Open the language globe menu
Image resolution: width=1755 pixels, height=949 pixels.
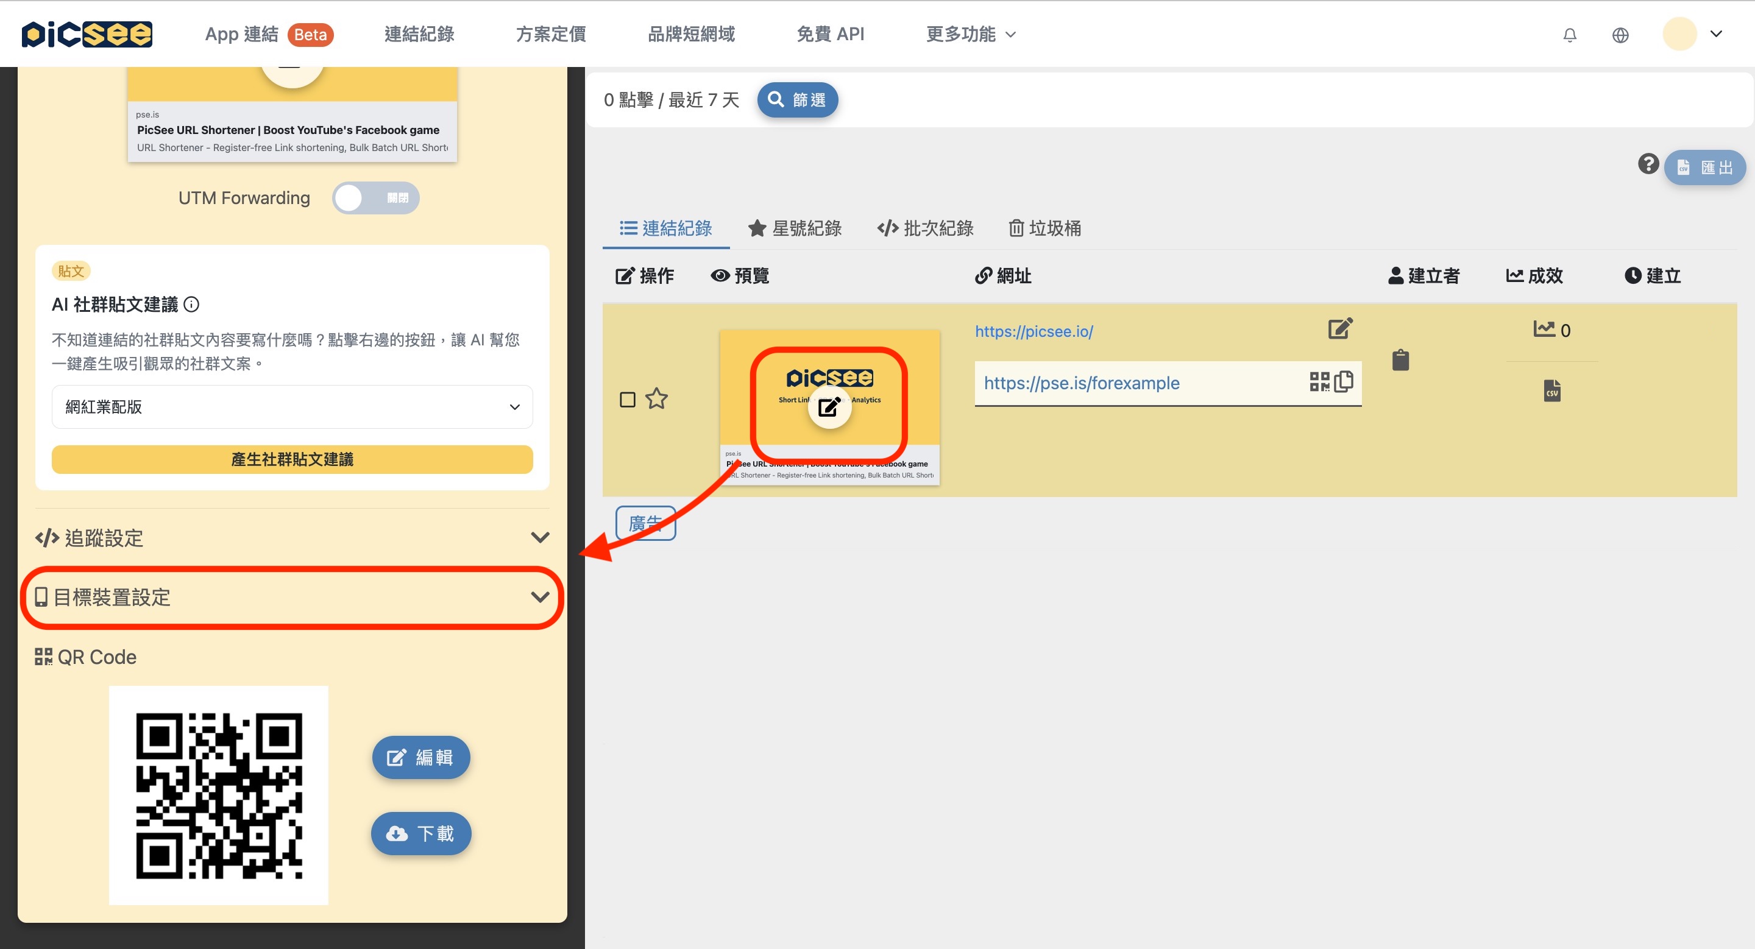click(1621, 35)
